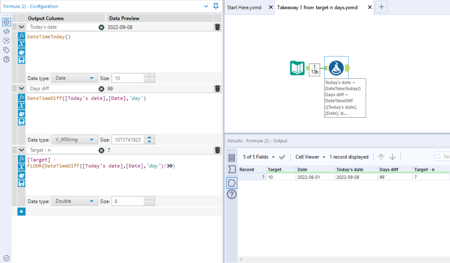Select the Formula tool on the workflow canvas

click(x=336, y=68)
